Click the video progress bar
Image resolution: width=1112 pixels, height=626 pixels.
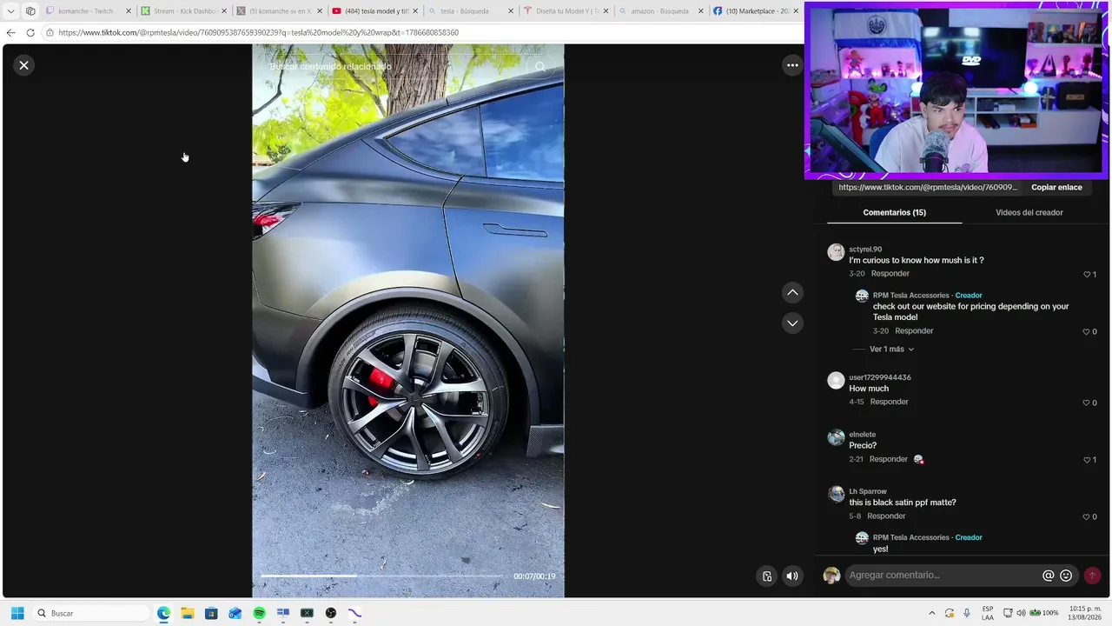point(381,576)
